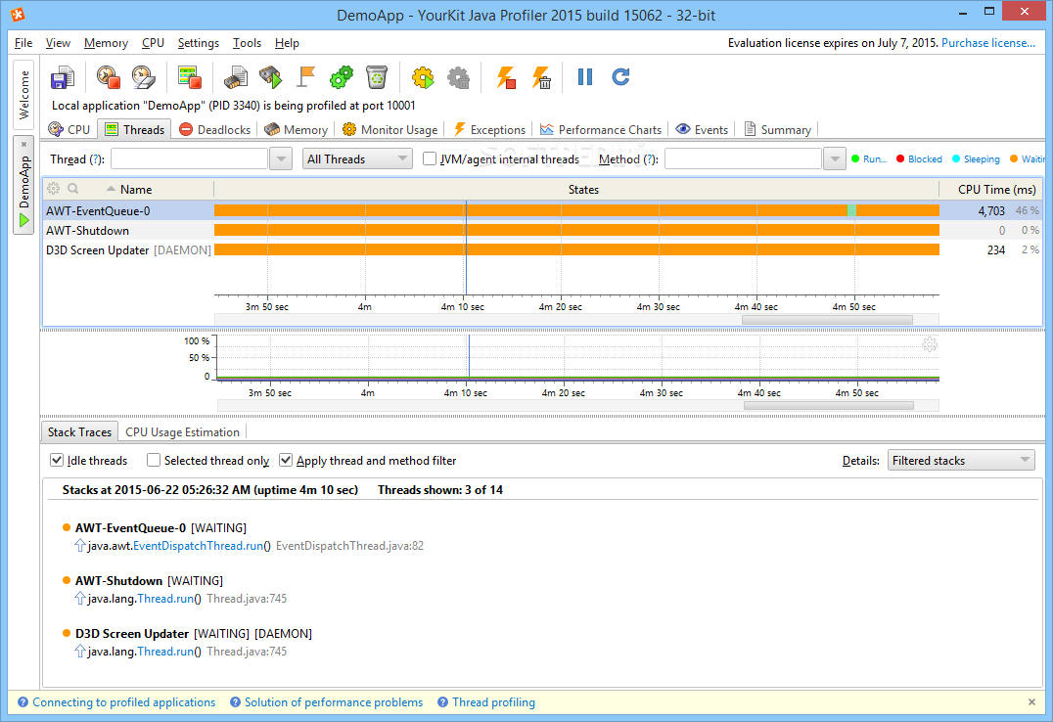The image size is (1053, 722).
Task: Dismiss the yellow help bar with its x
Action: [1031, 701]
